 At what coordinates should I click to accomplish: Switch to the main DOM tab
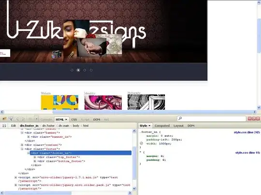click(x=97, y=119)
